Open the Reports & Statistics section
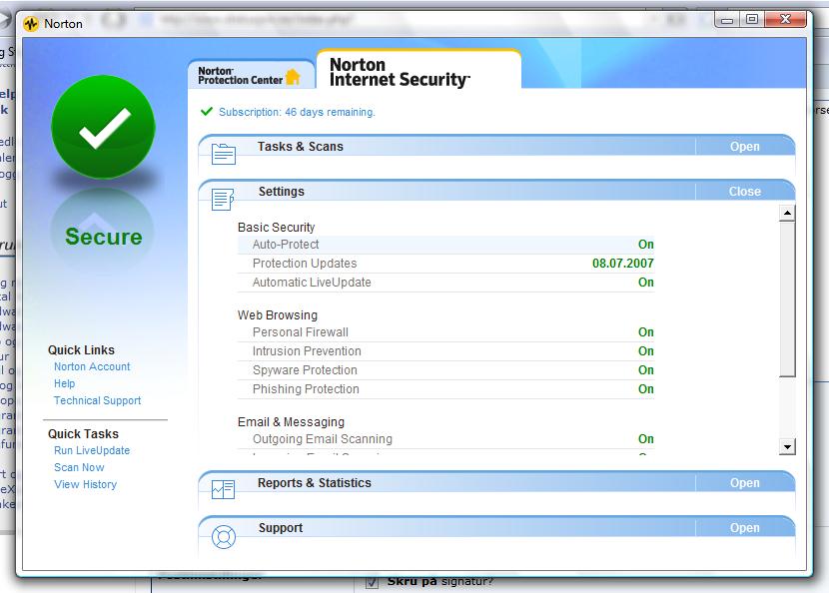The height and width of the screenshot is (593, 829). [744, 483]
